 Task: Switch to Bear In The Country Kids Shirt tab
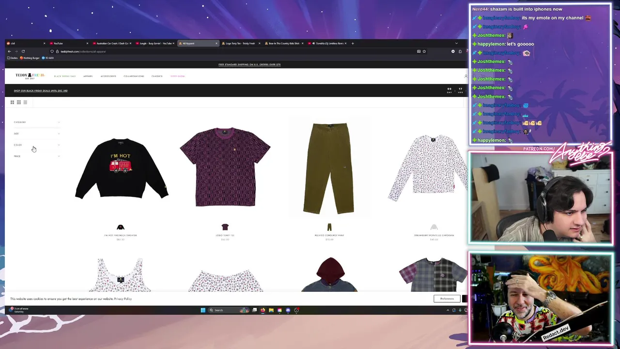(283, 44)
